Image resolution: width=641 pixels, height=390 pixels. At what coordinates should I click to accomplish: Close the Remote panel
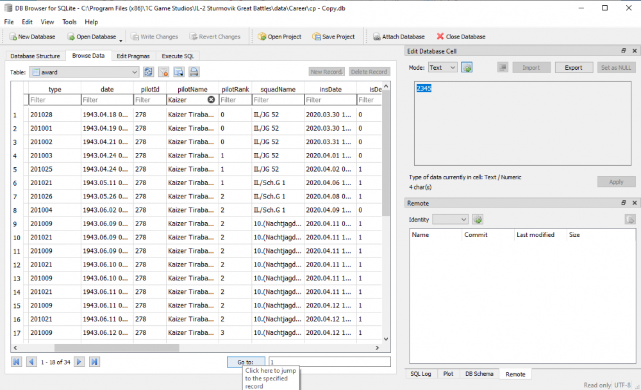pyautogui.click(x=635, y=203)
